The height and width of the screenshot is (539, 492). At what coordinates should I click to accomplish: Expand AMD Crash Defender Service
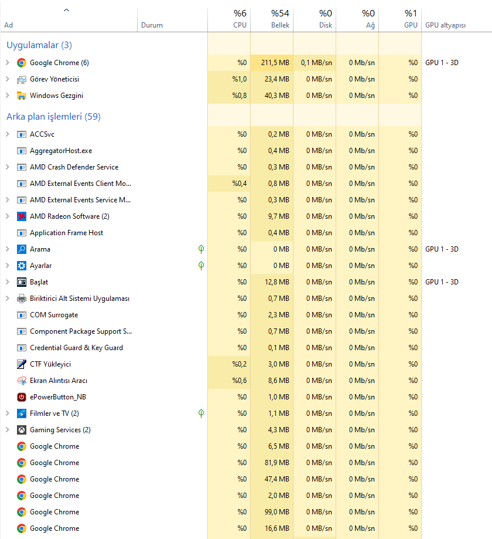(7, 167)
